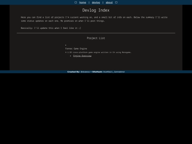Click the 2.5D cross-platform engine description

(98, 52)
